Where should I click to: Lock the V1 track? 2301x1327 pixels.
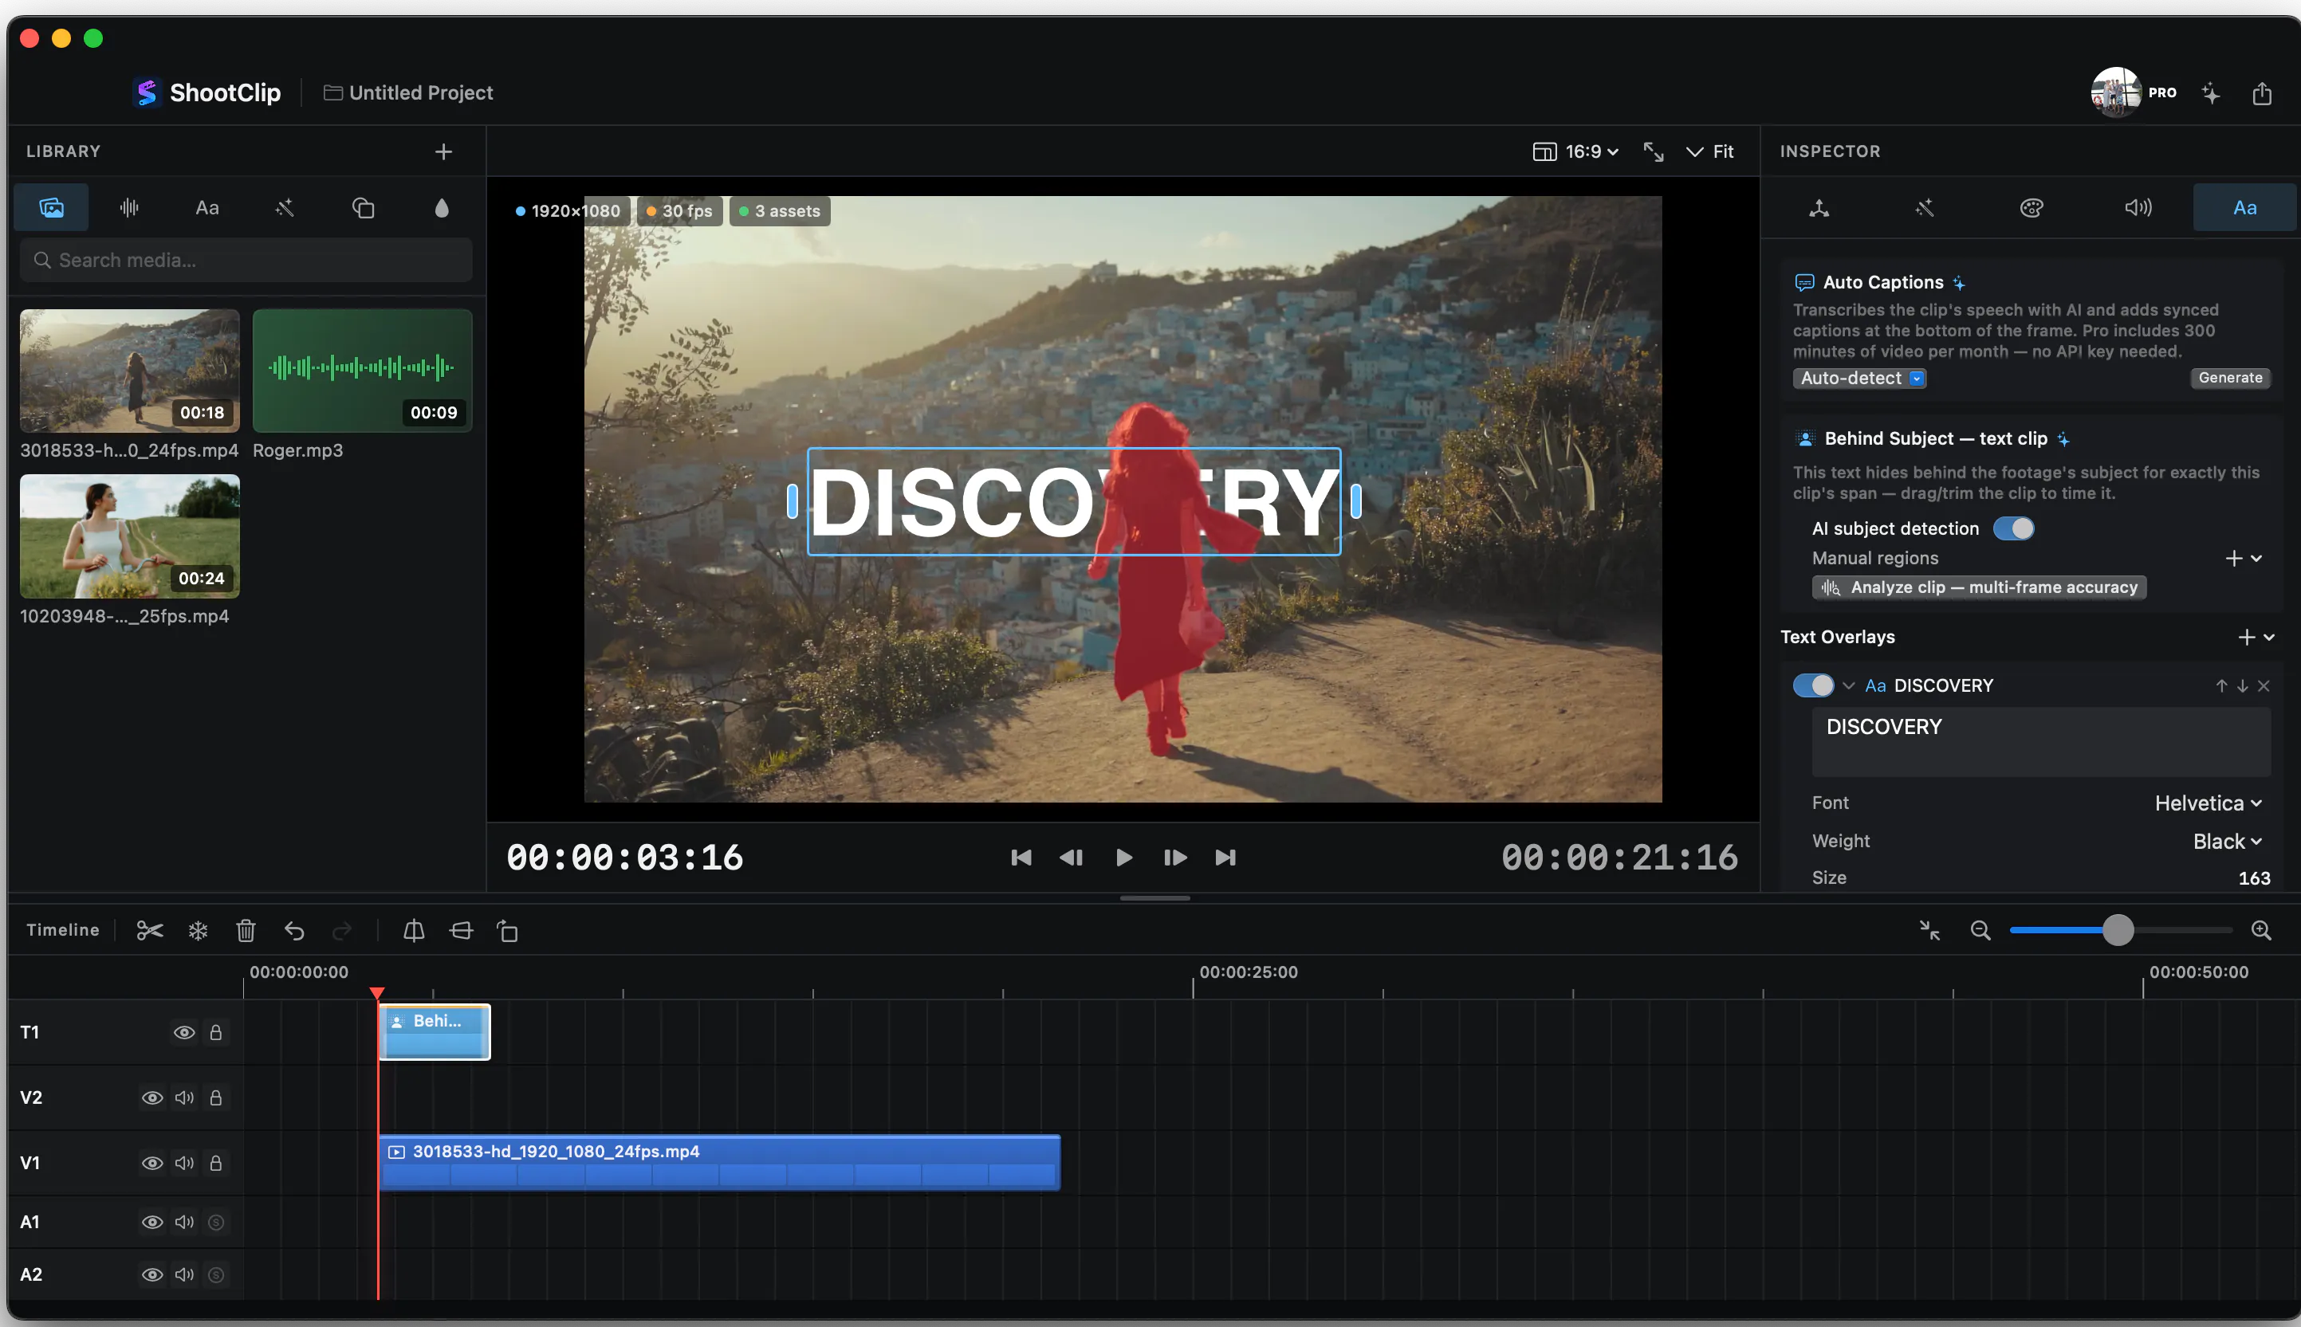[x=216, y=1163]
